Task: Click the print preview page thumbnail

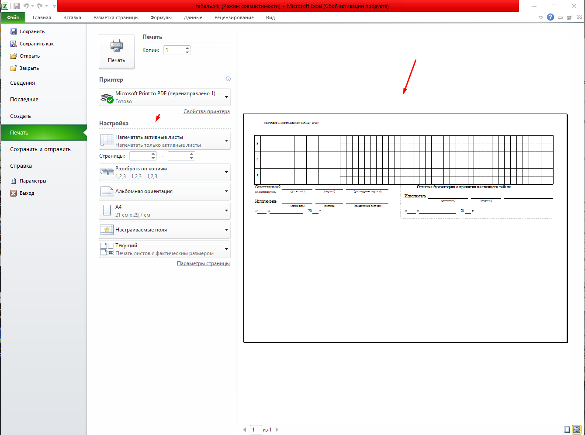Action: [x=405, y=228]
